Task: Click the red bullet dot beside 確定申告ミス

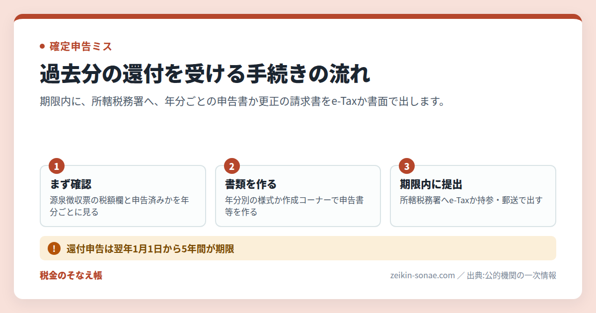Action: [42, 47]
